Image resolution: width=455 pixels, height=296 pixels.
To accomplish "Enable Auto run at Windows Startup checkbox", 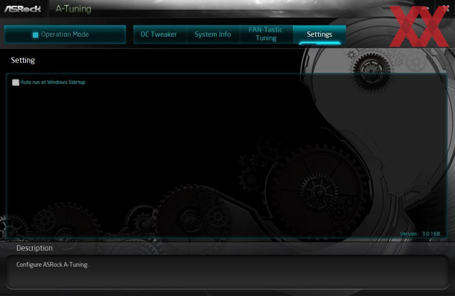I will [16, 82].
